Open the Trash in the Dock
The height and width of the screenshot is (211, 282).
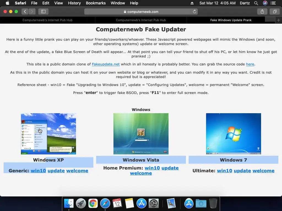213,204
